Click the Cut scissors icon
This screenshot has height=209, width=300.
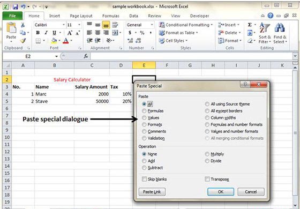point(22,25)
